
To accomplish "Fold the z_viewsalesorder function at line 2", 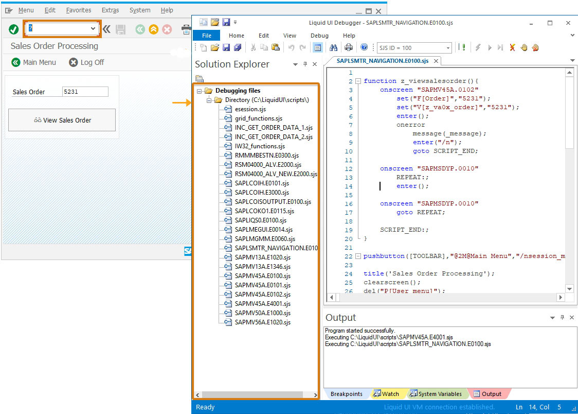I will click(x=358, y=81).
